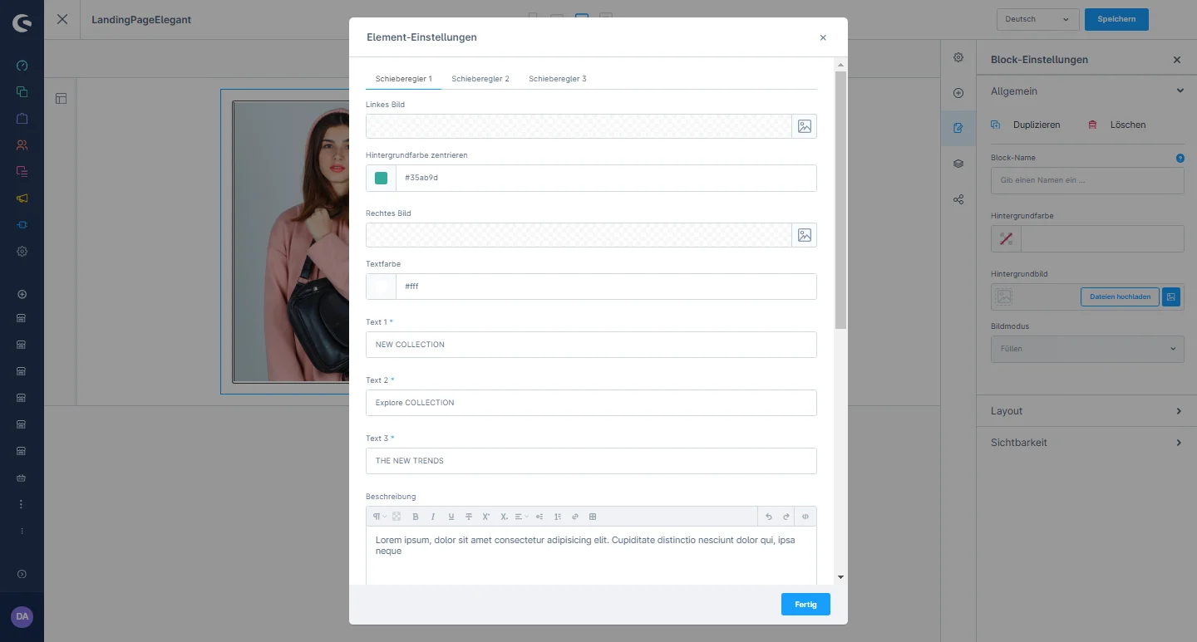Open paragraph format dropdown in editor

(379, 517)
